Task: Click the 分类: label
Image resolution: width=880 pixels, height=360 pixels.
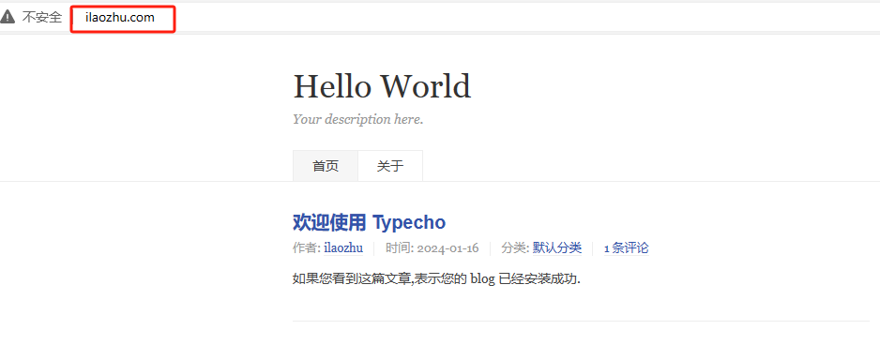Action: click(x=515, y=247)
